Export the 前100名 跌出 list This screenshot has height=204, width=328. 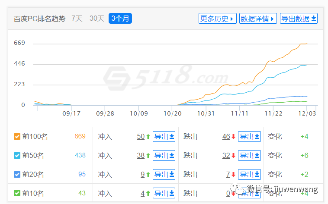click(x=250, y=137)
